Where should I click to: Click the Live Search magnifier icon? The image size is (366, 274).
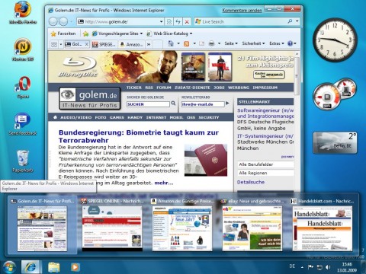click(x=290, y=21)
